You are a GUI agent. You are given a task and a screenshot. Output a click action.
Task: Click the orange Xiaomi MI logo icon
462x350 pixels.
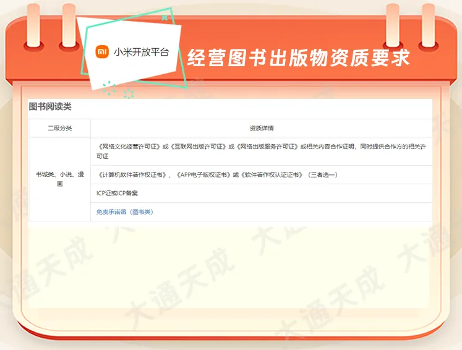click(102, 52)
